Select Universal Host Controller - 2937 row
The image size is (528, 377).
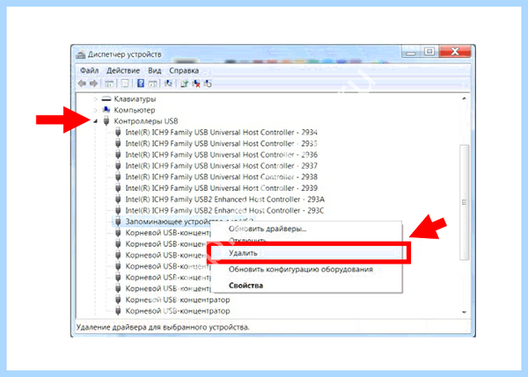[x=221, y=165]
